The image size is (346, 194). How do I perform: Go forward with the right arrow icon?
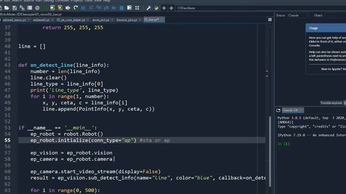(x=171, y=8)
